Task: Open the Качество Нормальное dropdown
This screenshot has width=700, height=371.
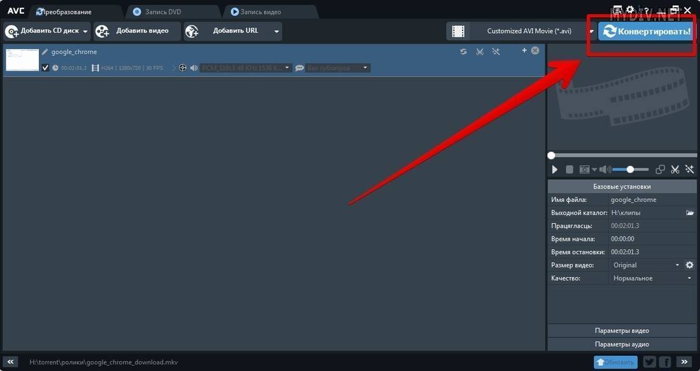Action: tap(652, 278)
